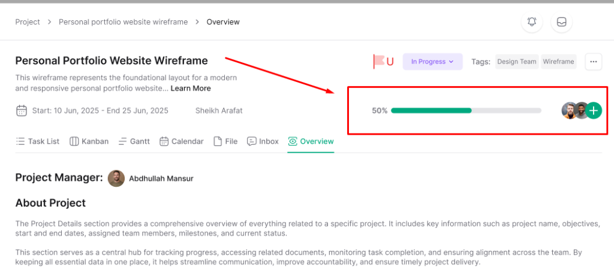Open the Kanban view tab
The width and height of the screenshot is (614, 270).
click(x=89, y=142)
